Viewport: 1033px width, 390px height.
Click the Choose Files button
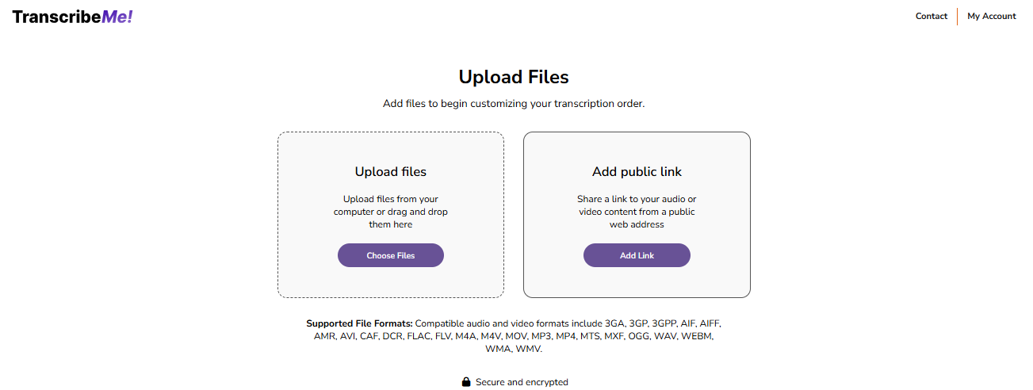[x=391, y=255]
